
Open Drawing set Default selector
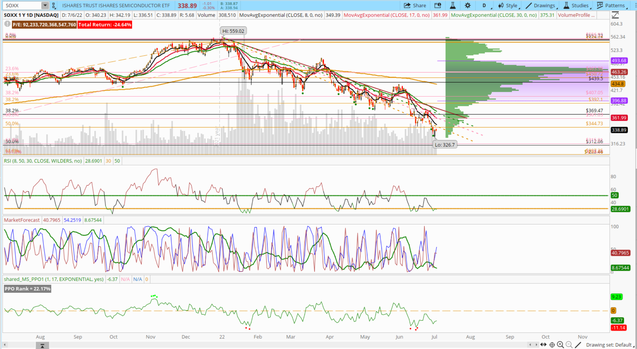click(x=609, y=345)
